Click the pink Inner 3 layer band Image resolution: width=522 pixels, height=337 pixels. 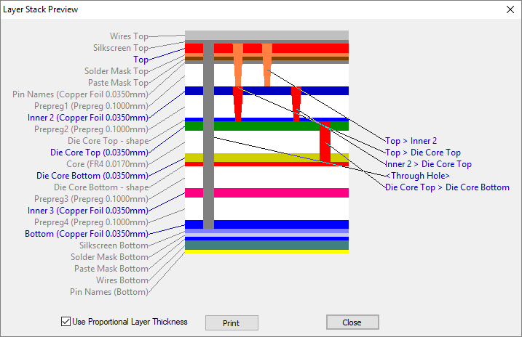click(x=277, y=192)
